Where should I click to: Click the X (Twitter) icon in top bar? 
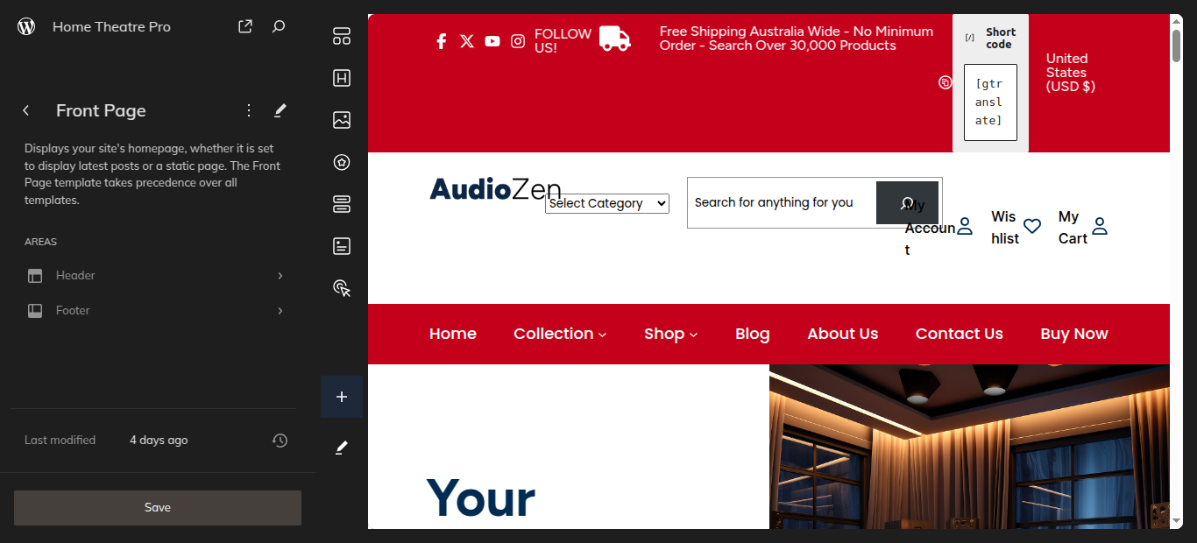pyautogui.click(x=467, y=41)
